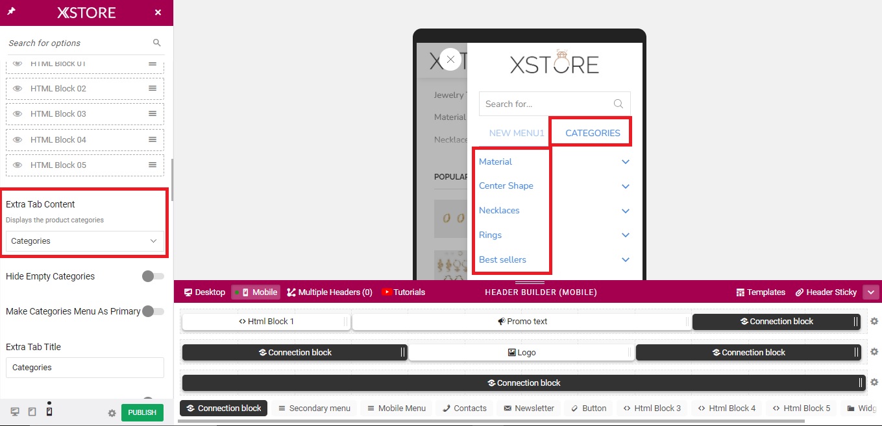The height and width of the screenshot is (426, 882).
Task: Open settings gear for second header row
Action: pyautogui.click(x=874, y=352)
